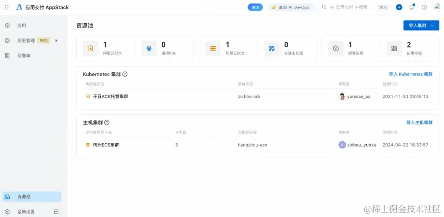
Task: Click the 主机组名称 column header
Action: [x=247, y=133]
